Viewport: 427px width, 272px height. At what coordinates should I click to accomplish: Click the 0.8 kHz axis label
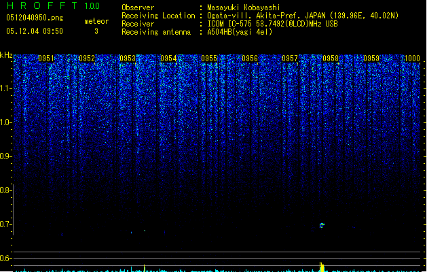click(5, 190)
